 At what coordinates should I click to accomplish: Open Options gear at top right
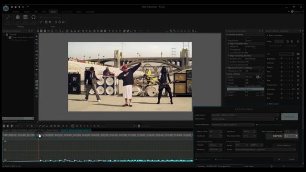292,11
